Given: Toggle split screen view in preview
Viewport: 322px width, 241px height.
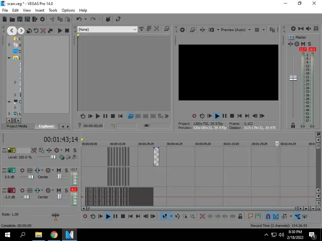Looking at the screenshot, I should pyautogui.click(x=211, y=30).
